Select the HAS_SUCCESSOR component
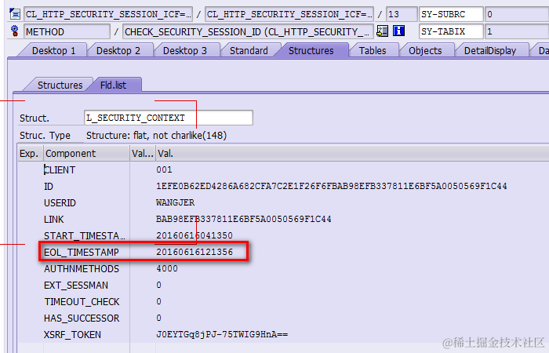549x353 pixels. pyautogui.click(x=82, y=318)
